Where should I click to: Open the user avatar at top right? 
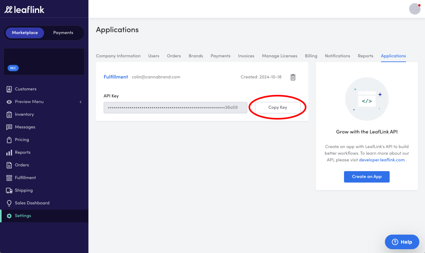click(415, 9)
